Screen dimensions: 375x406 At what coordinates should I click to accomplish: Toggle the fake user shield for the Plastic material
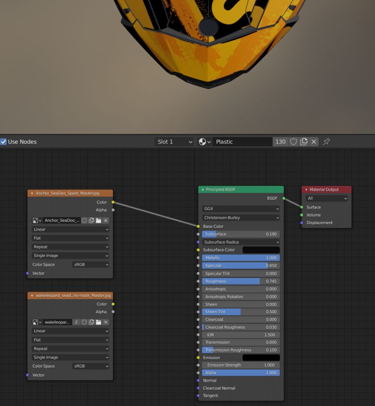pos(293,142)
